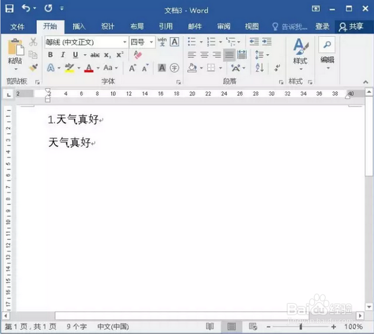Open the 编辑 editing dropdown
Screen dimensions: 374x334
[x=327, y=55]
